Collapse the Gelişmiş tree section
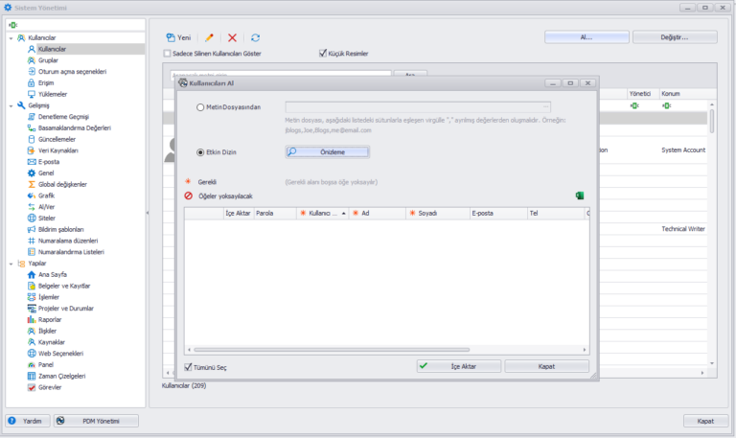This screenshot has height=438, width=736. [10, 105]
